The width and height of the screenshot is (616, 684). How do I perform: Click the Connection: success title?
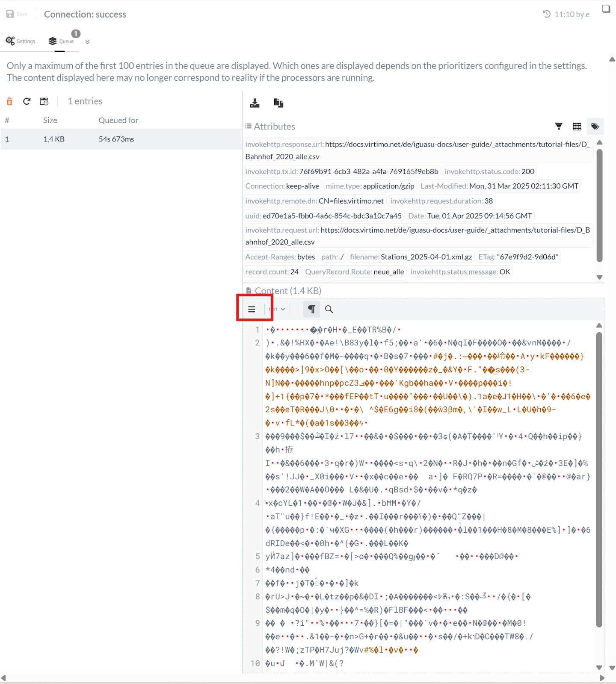(85, 14)
